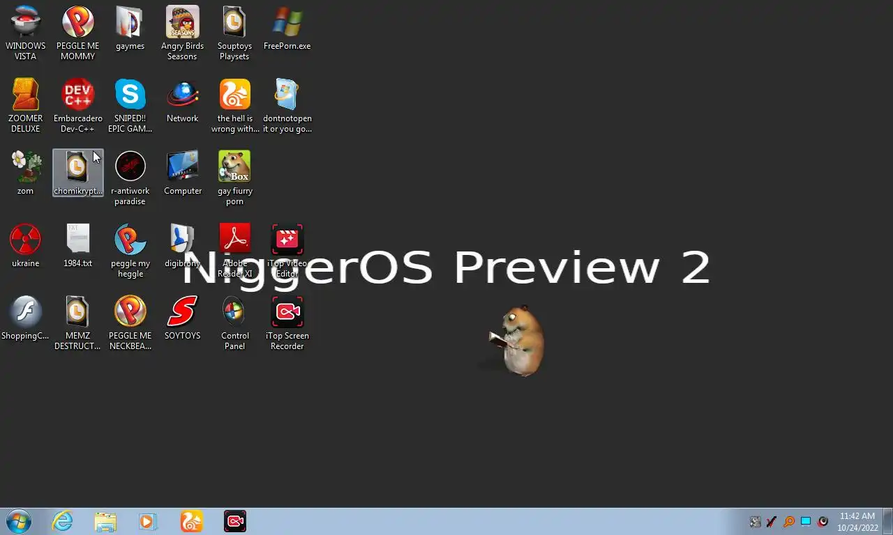Select the MEMZ DESTRUCT... icon

coord(77,323)
